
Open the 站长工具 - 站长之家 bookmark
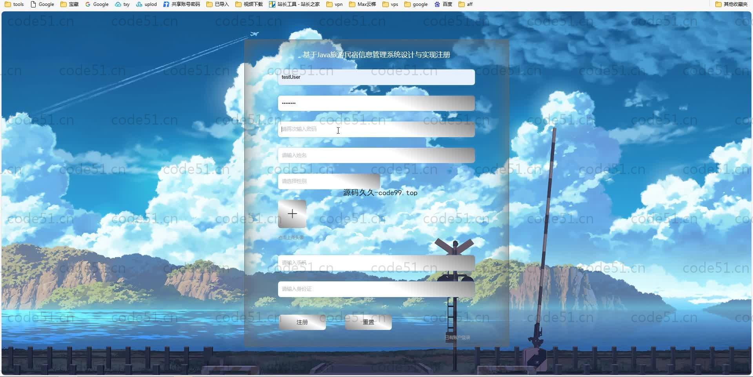pos(295,4)
